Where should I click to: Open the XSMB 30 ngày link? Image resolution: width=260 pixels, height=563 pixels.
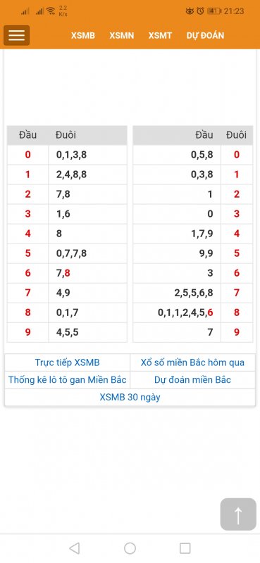tap(130, 398)
